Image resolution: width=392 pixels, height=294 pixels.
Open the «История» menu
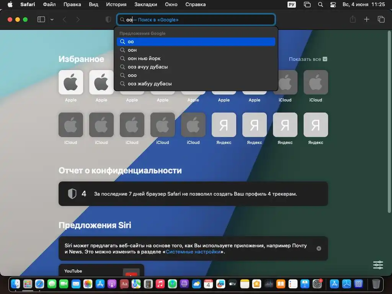[x=116, y=5]
